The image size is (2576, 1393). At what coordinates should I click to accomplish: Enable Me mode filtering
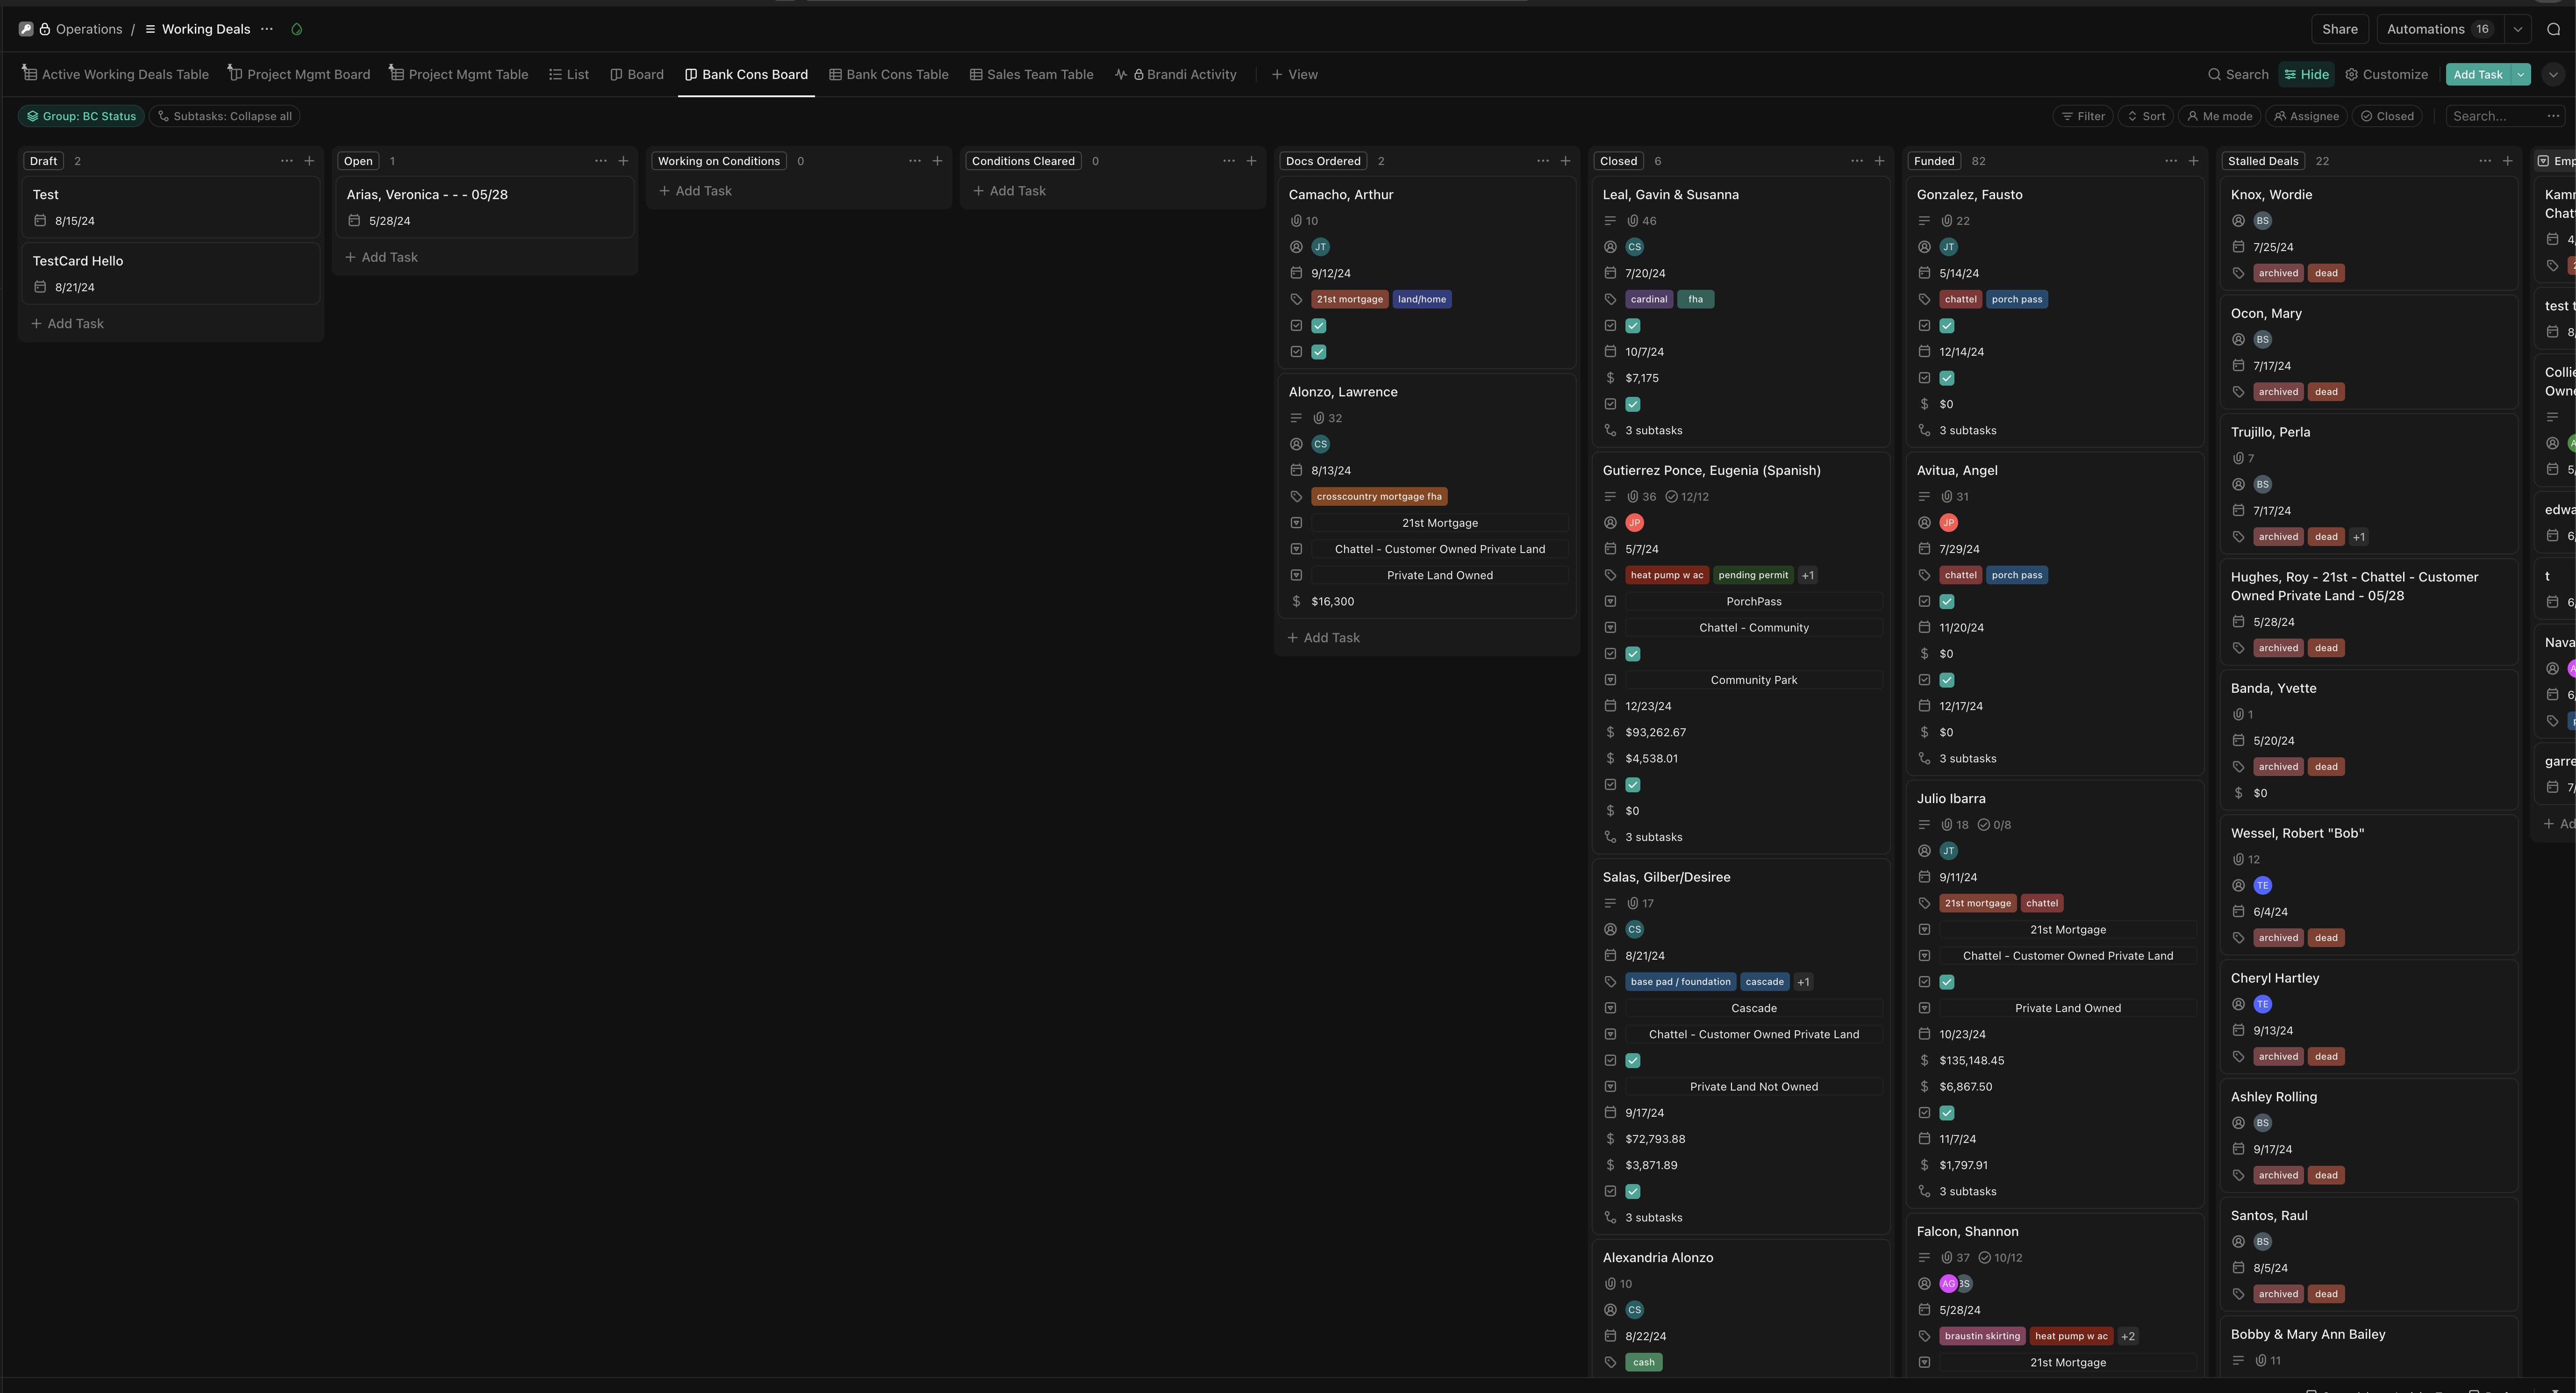tap(2219, 116)
